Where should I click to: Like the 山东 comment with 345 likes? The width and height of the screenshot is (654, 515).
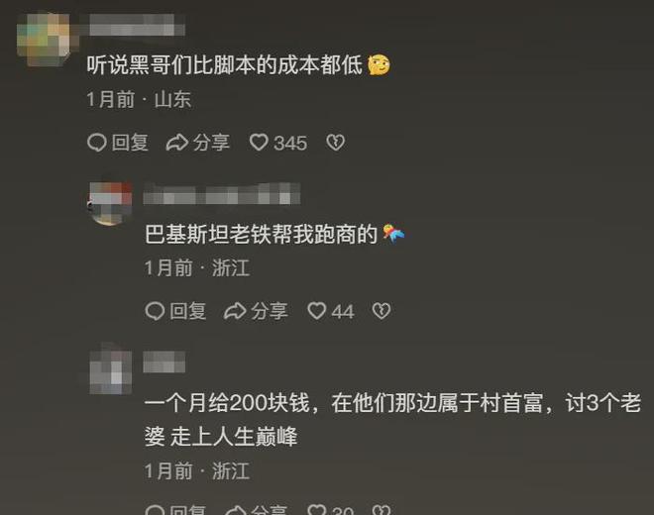click(278, 143)
